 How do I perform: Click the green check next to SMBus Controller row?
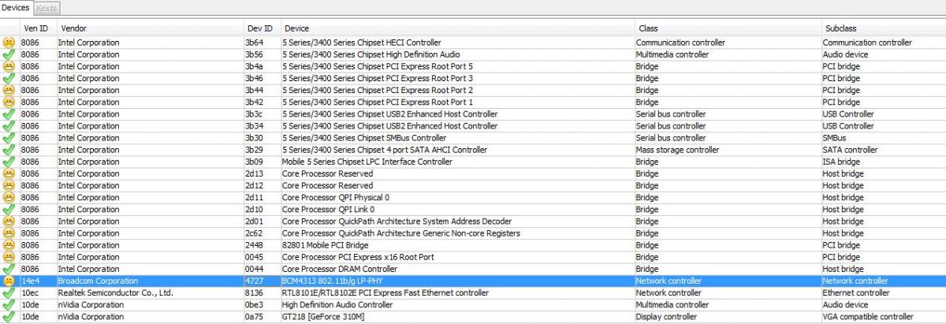coord(9,138)
